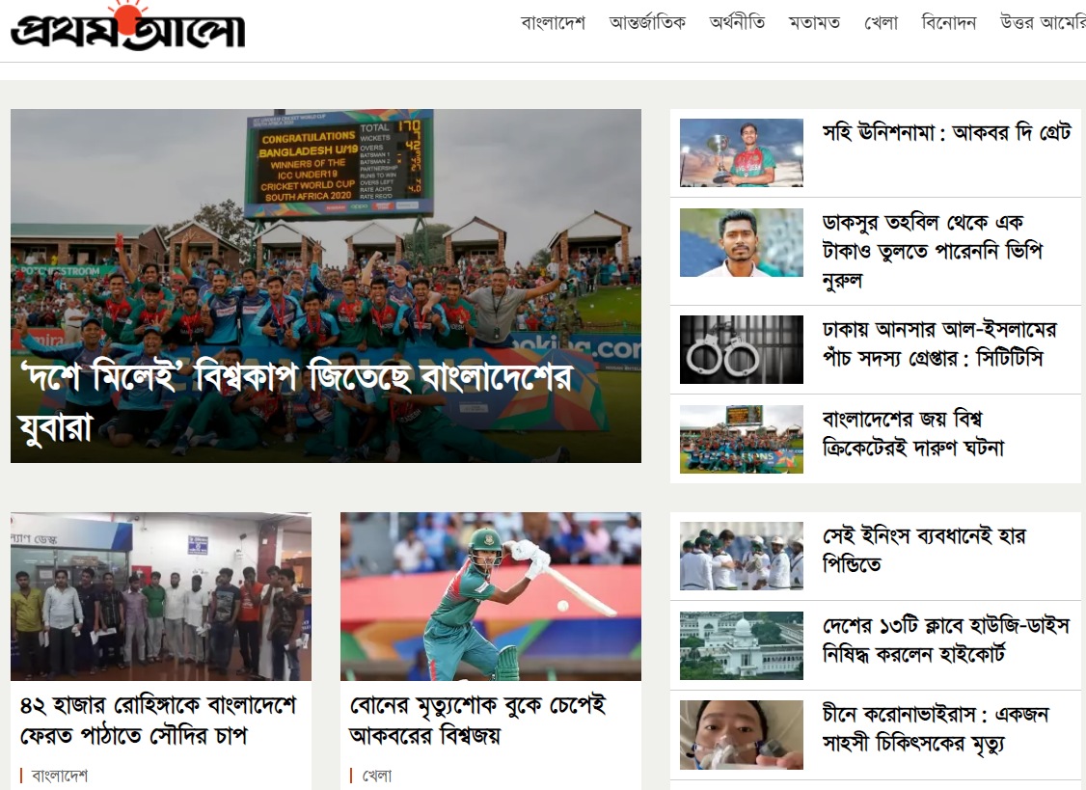The width and height of the screenshot is (1086, 790).
Task: Open the বাংলাদেশ menu item
Action: point(553,23)
